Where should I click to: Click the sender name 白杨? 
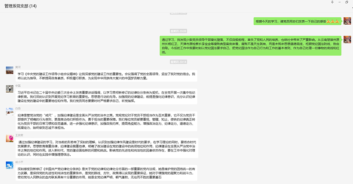pyautogui.click(x=18, y=108)
